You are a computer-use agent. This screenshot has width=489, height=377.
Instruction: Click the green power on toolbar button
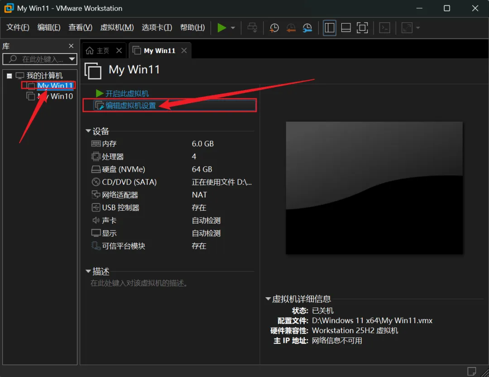pyautogui.click(x=221, y=28)
